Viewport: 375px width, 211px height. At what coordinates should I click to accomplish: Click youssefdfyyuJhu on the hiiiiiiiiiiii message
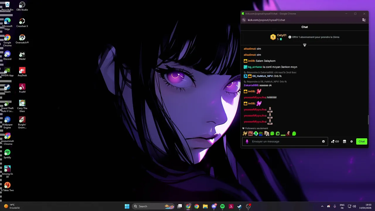pos(255,97)
